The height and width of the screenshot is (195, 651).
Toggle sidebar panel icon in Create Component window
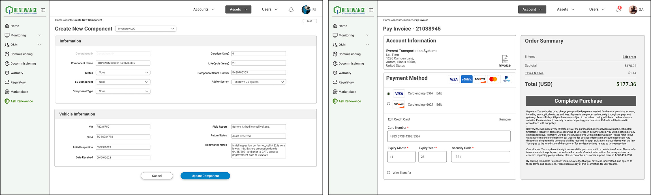(43, 10)
